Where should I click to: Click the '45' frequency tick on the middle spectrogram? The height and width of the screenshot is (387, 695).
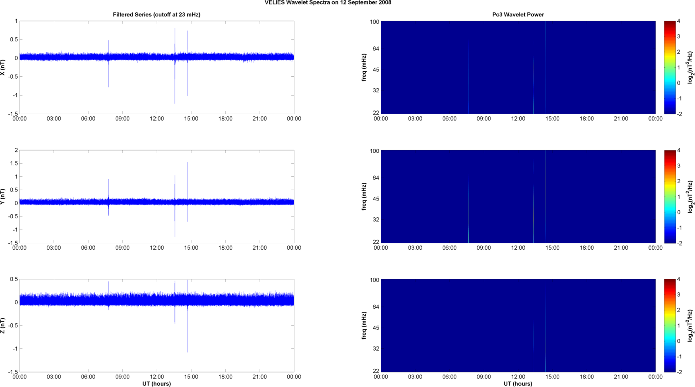[x=376, y=199]
